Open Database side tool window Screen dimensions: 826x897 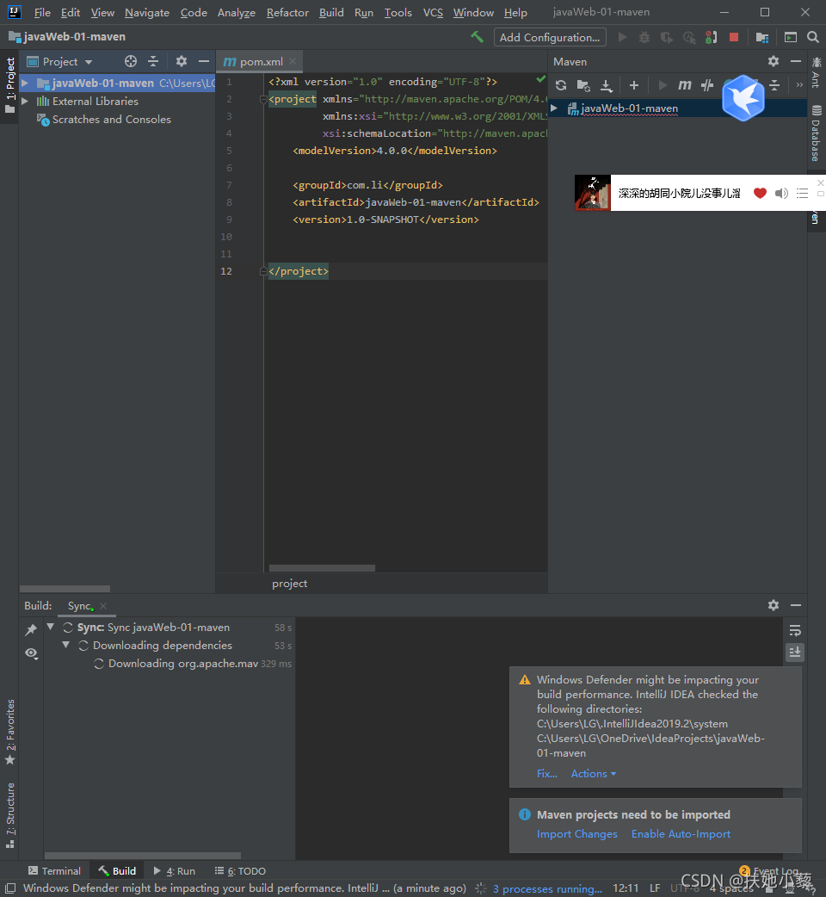coord(816,133)
